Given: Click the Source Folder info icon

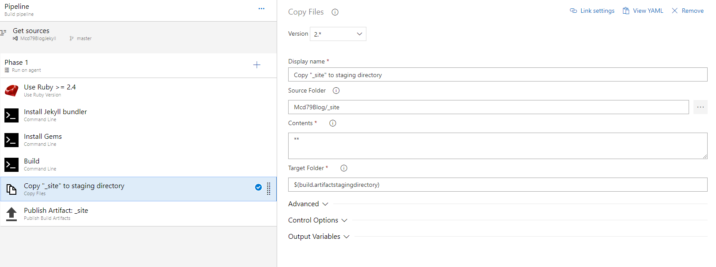Looking at the screenshot, I should pos(336,91).
